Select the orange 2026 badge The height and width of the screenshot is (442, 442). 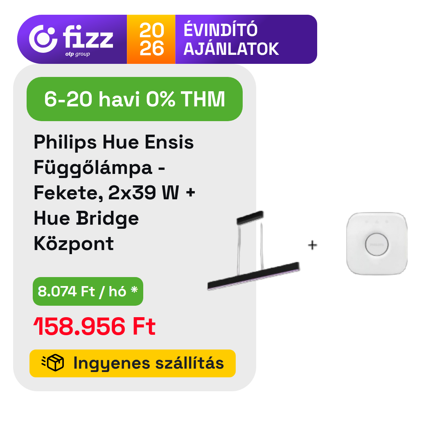pyautogui.click(x=151, y=39)
